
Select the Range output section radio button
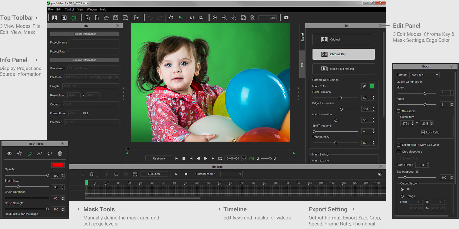(x=402, y=196)
